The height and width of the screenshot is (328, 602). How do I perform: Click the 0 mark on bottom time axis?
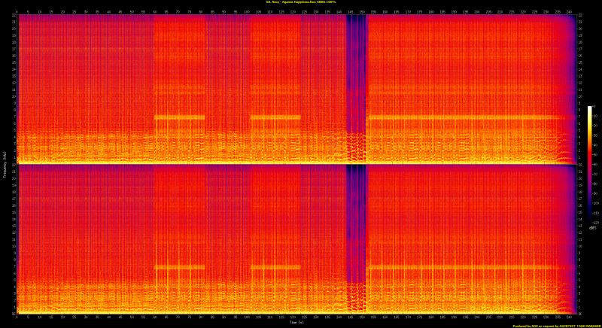18,317
